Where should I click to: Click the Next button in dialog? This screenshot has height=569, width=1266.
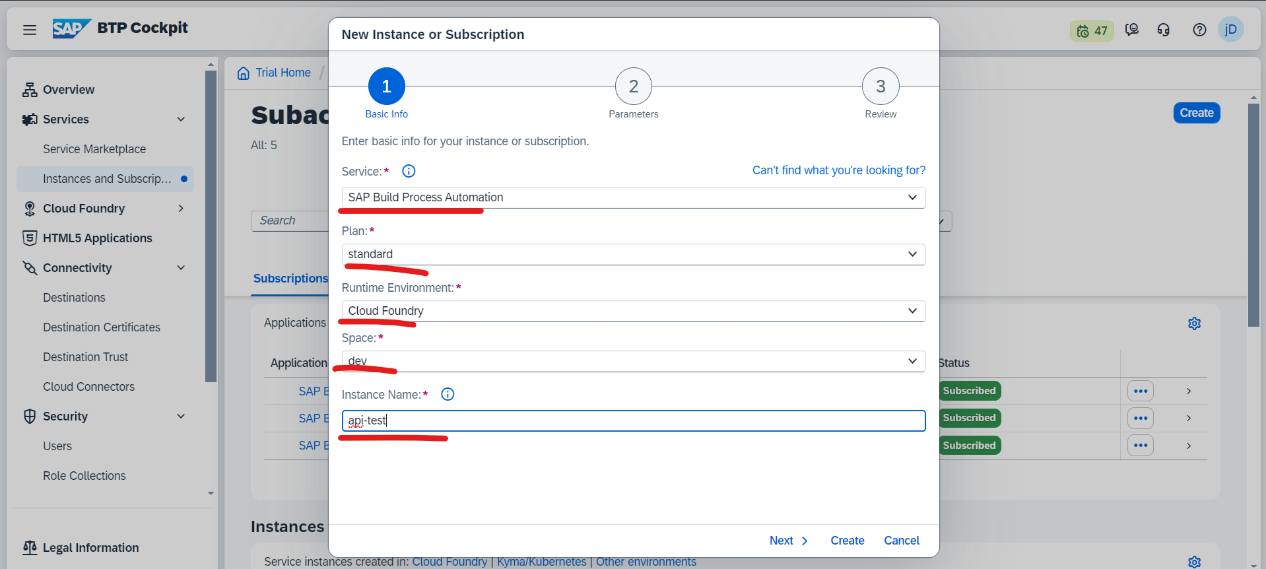[x=789, y=541]
